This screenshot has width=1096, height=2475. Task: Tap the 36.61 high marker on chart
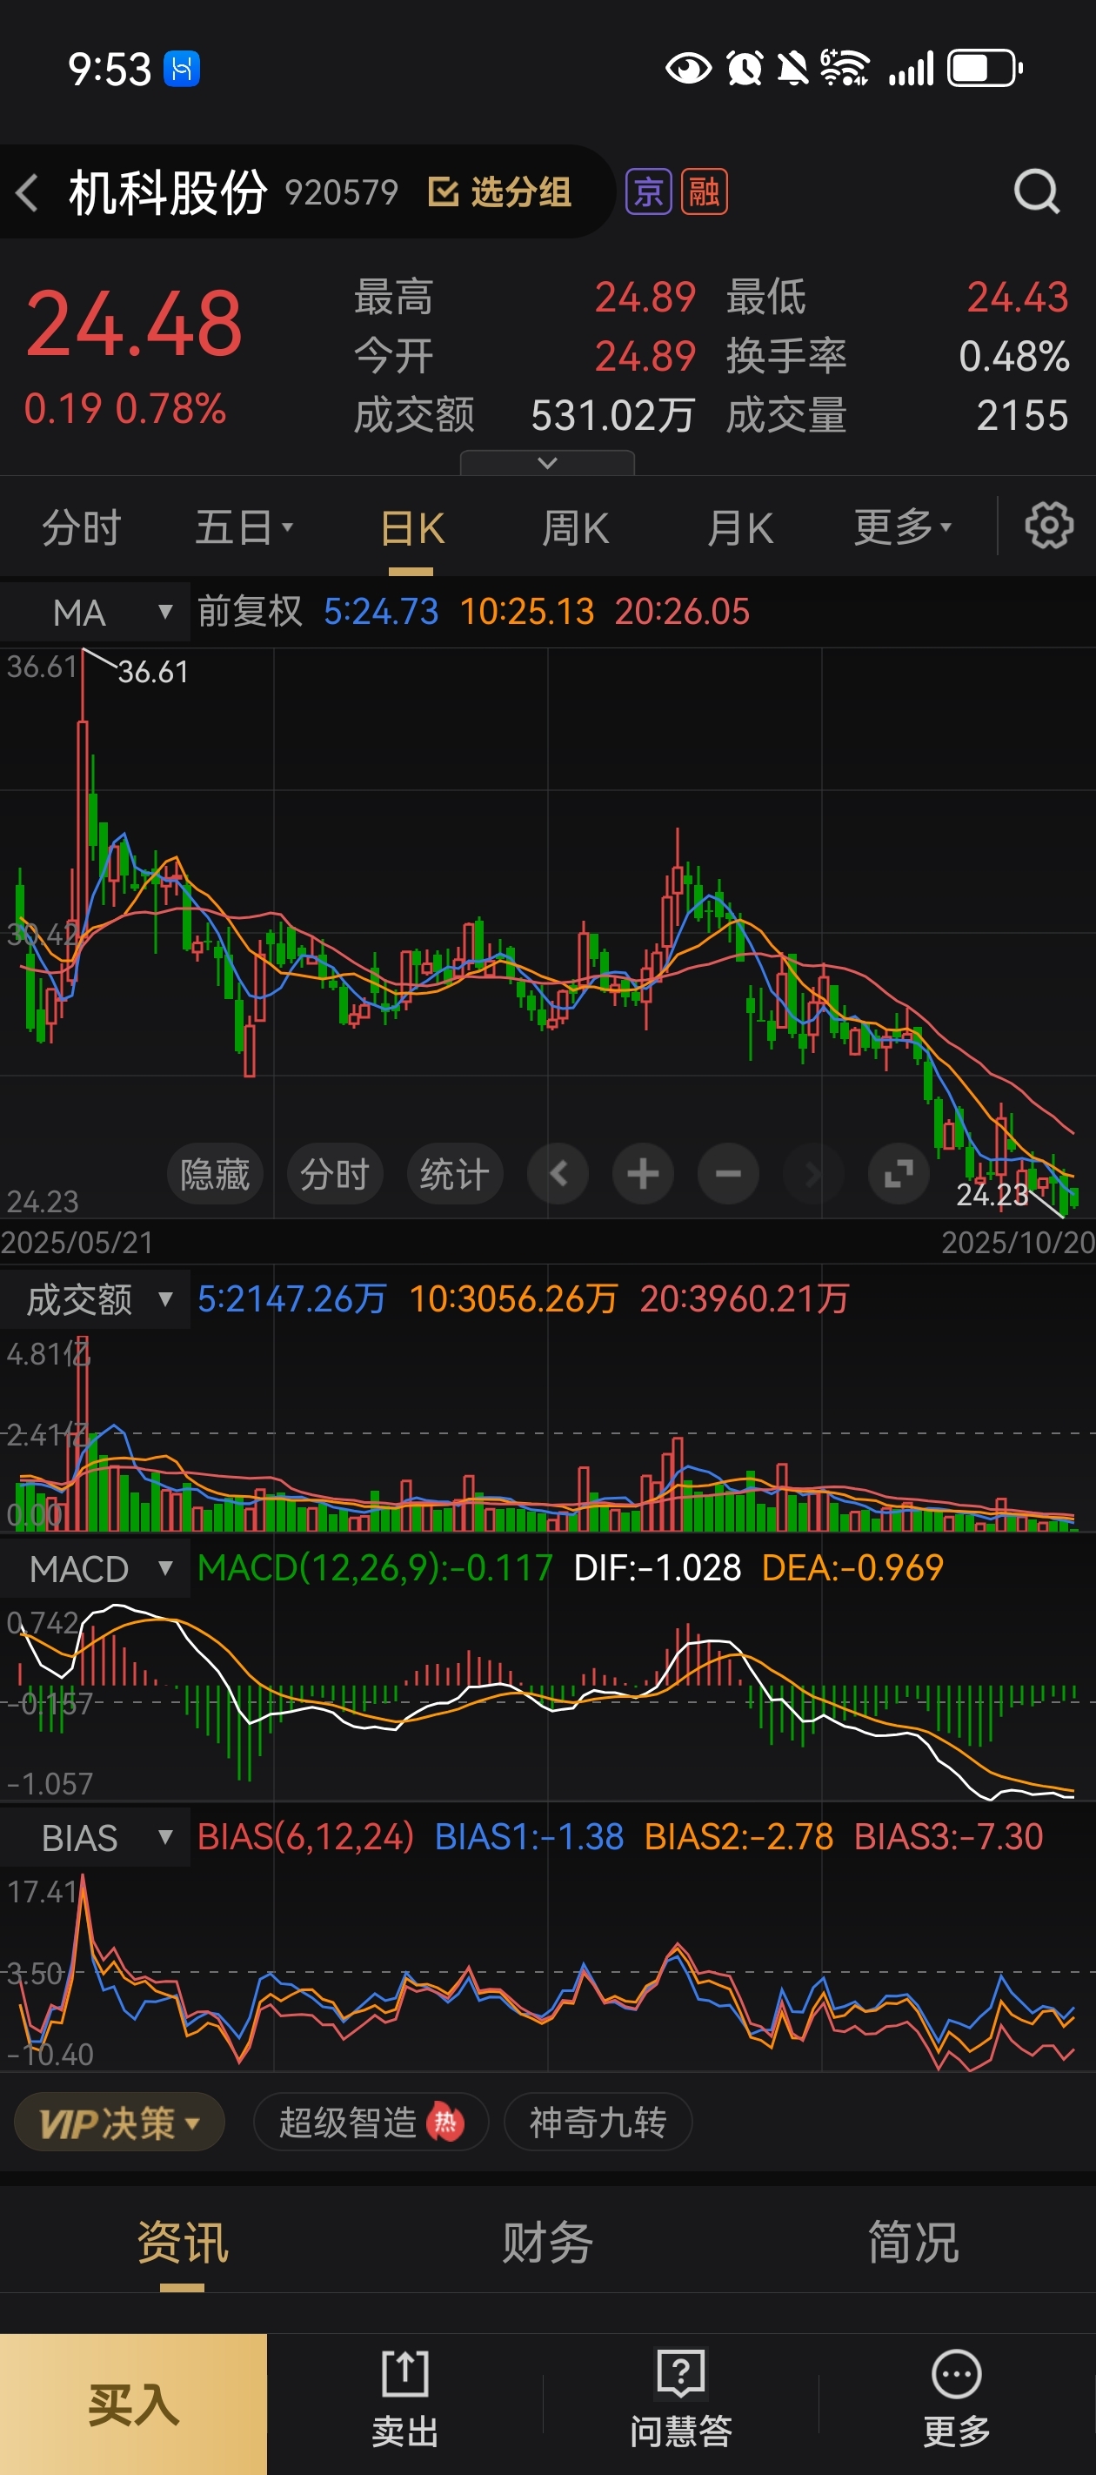(153, 672)
